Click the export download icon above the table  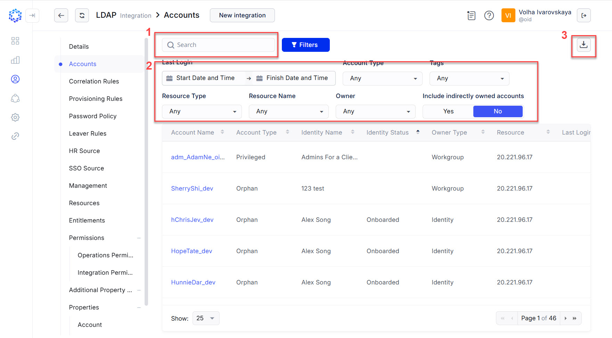click(584, 45)
